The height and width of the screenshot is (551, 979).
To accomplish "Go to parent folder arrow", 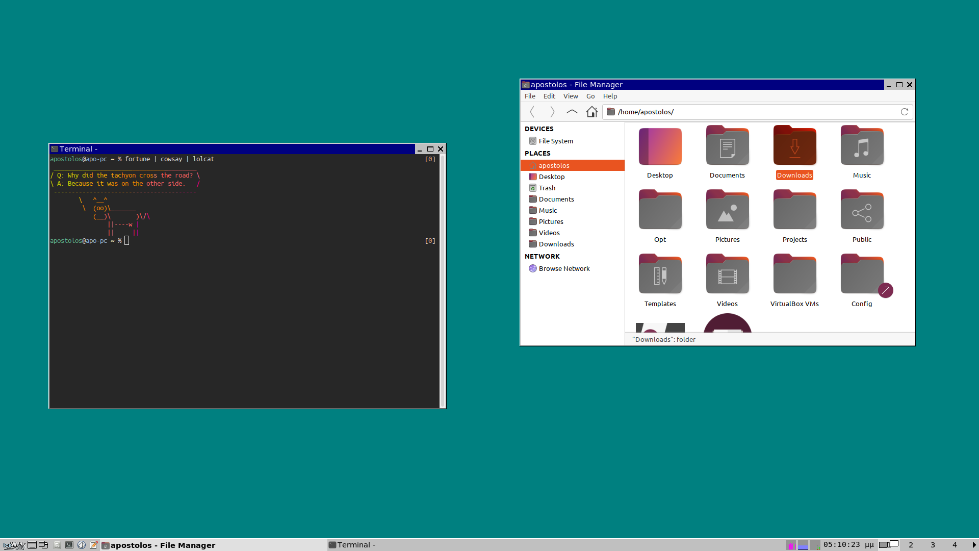I will pos(572,112).
